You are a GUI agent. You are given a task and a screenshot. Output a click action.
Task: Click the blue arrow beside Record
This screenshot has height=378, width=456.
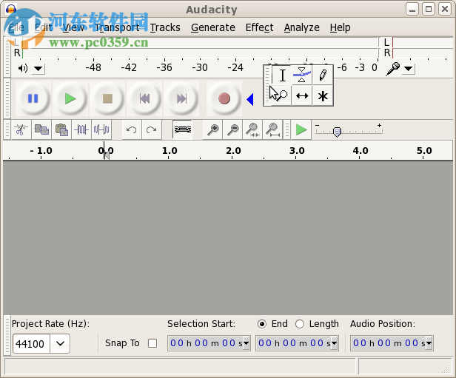coord(250,99)
